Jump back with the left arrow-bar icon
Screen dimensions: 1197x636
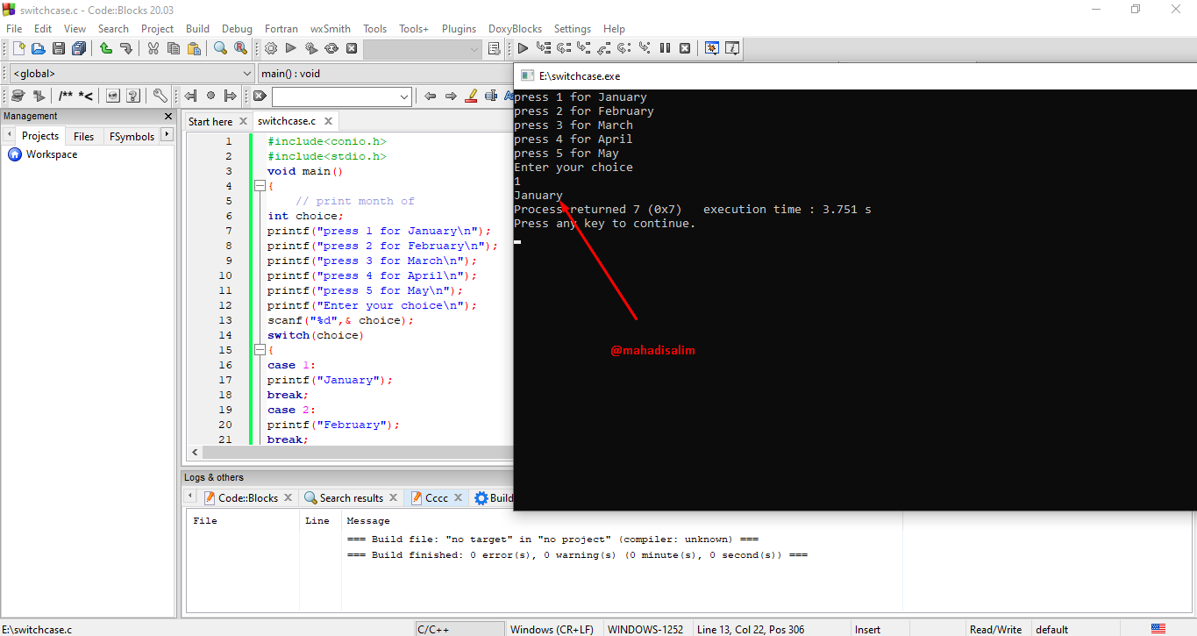coord(190,96)
